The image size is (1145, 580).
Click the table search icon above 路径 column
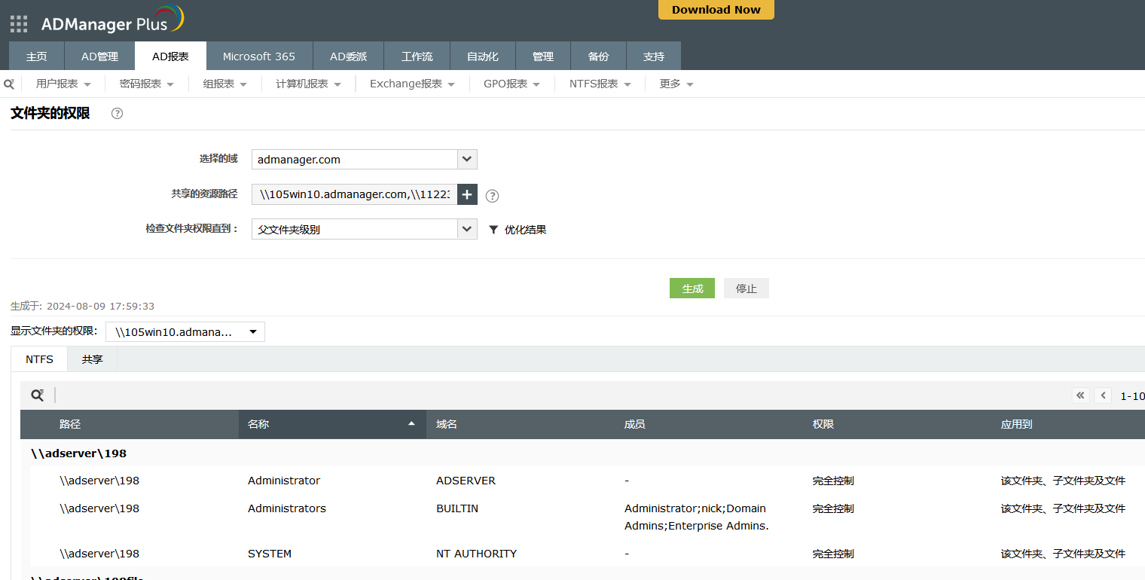37,395
